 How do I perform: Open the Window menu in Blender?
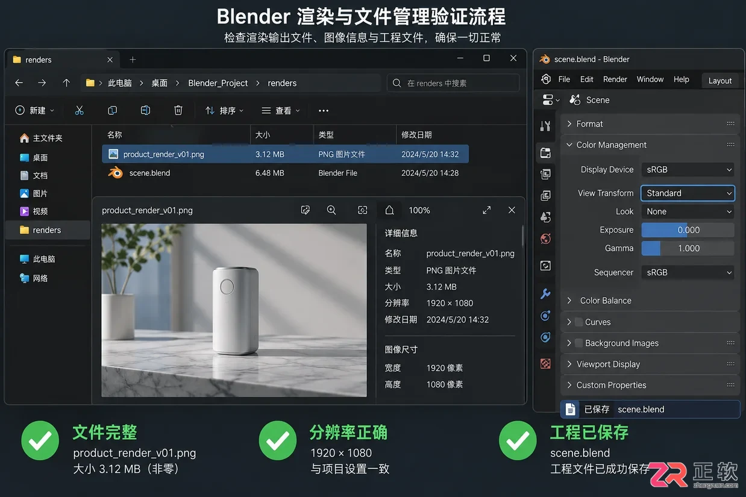coord(650,80)
